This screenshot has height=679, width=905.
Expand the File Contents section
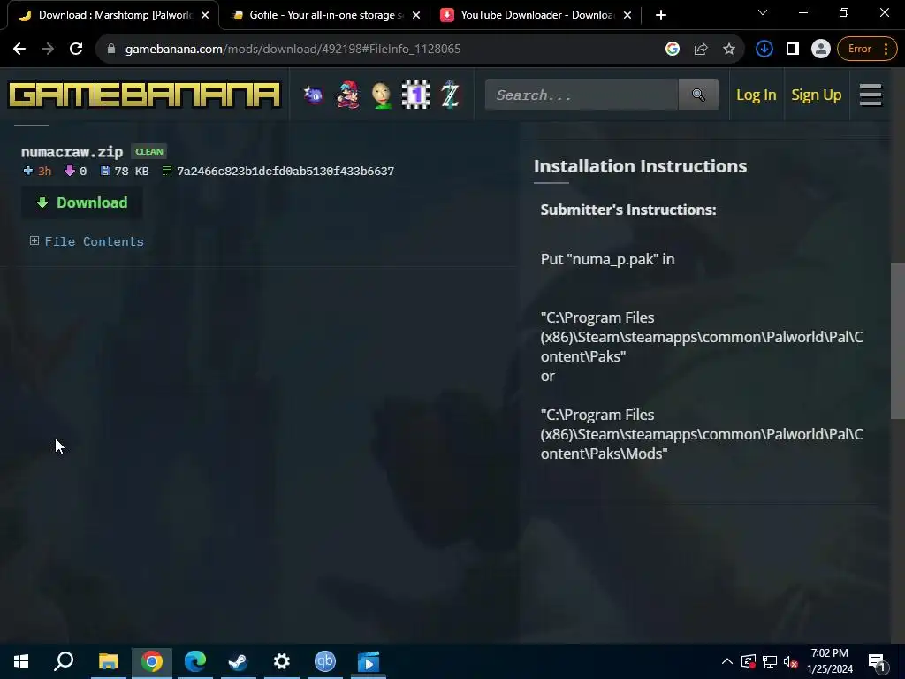point(87,241)
